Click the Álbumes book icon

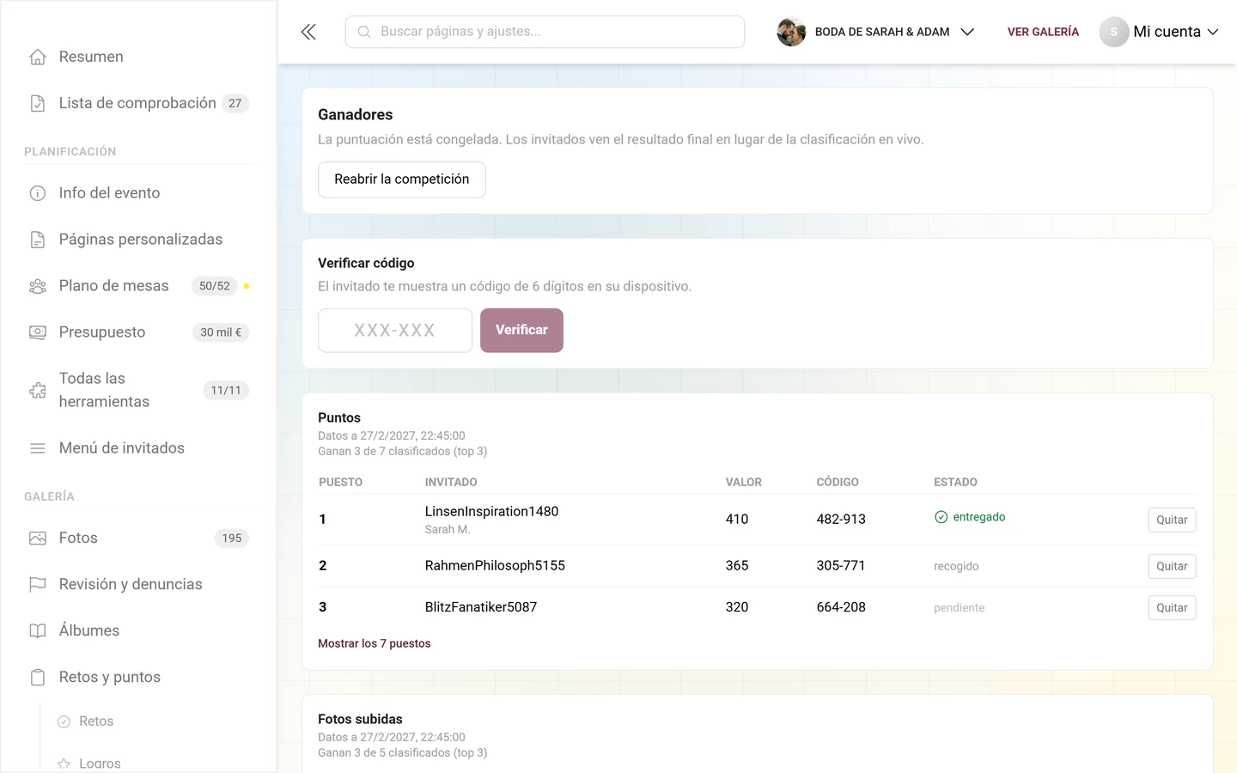pos(38,630)
